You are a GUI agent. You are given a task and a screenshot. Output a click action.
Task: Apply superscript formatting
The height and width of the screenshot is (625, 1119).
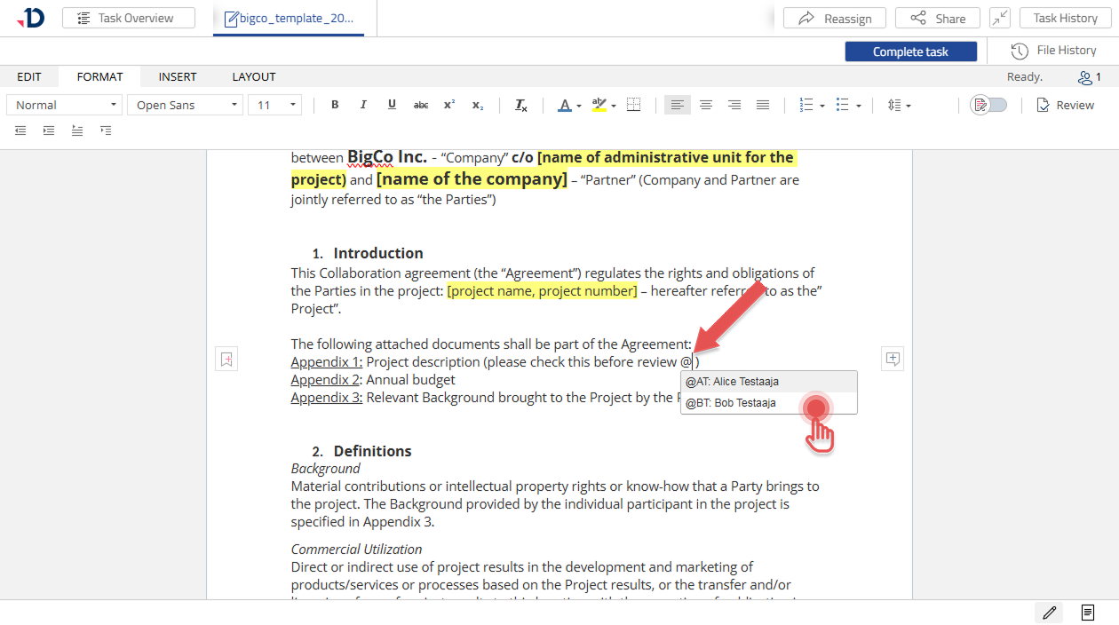click(x=449, y=105)
